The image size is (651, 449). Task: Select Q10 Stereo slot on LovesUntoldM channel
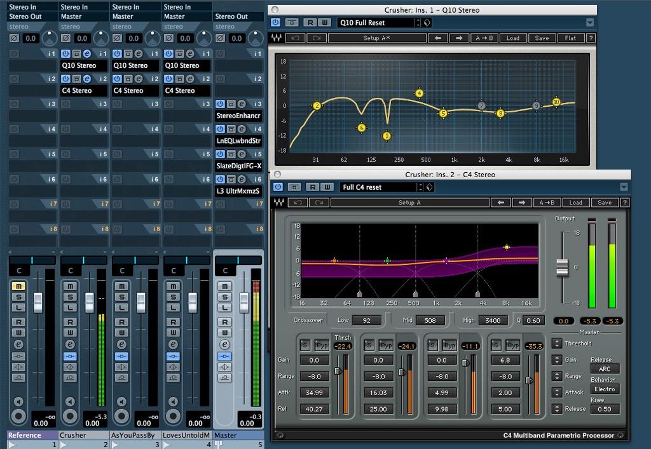click(x=187, y=65)
